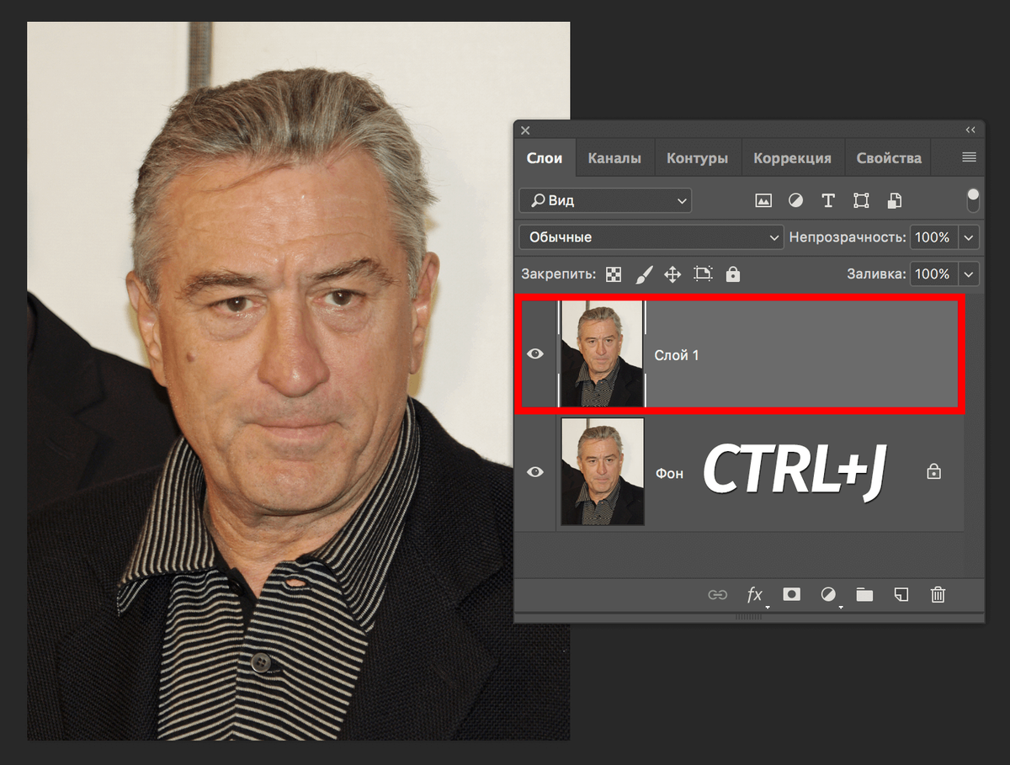Lock artboard nesting icon
This screenshot has height=765, width=1010.
tap(703, 274)
